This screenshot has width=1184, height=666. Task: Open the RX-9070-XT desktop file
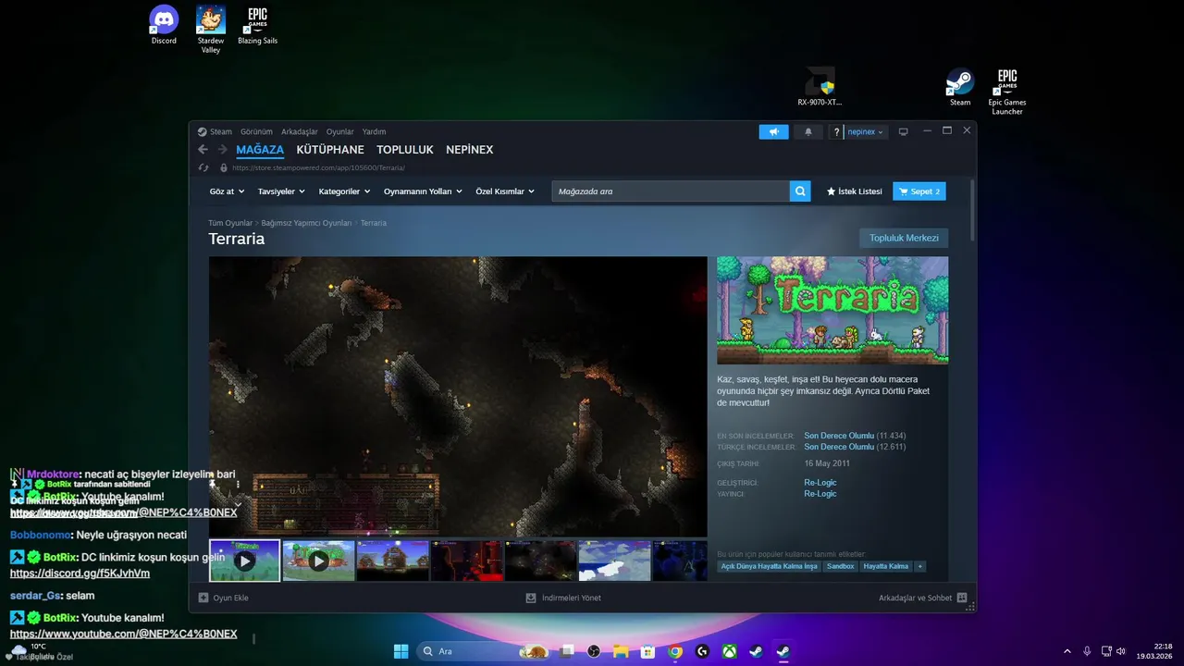click(x=820, y=87)
